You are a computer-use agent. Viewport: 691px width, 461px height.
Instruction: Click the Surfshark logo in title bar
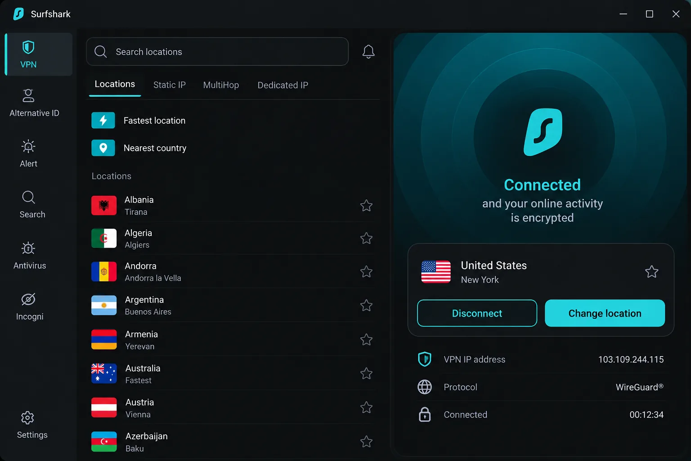pos(18,14)
